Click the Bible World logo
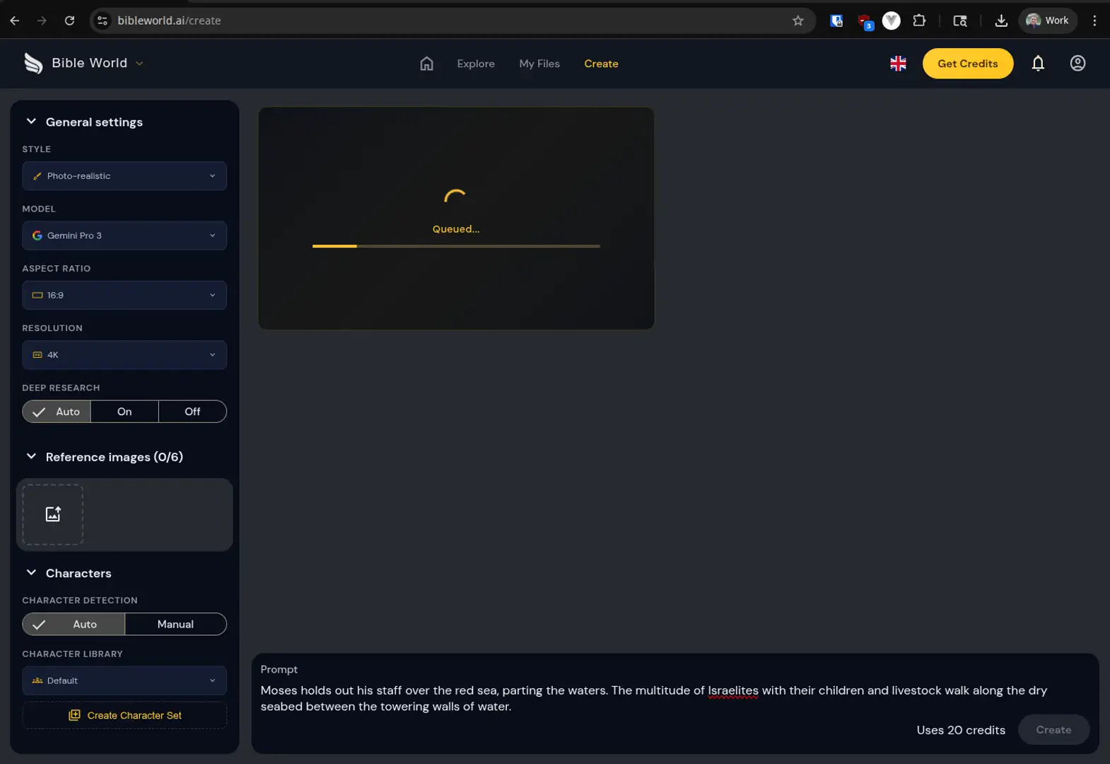The height and width of the screenshot is (764, 1110). click(x=33, y=64)
